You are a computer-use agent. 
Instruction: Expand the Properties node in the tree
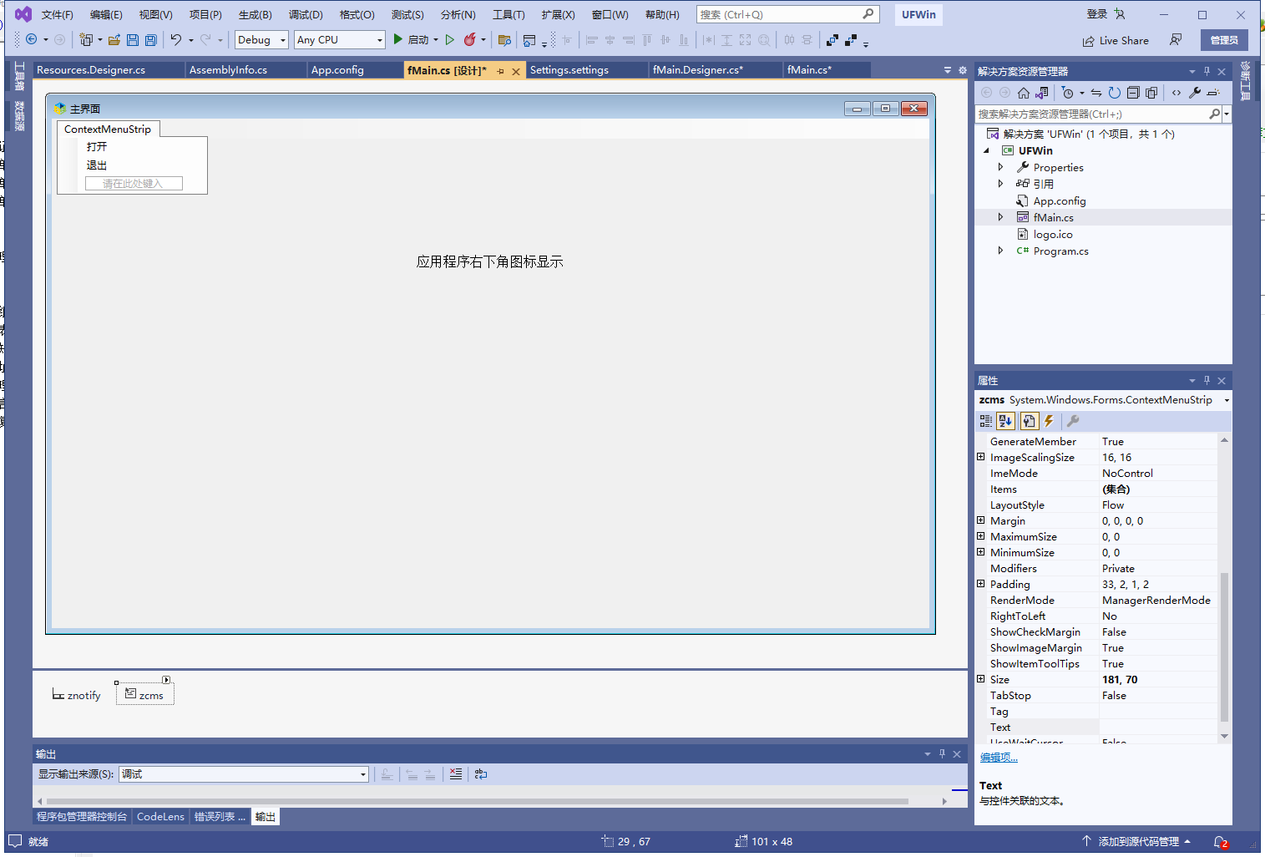point(1000,167)
